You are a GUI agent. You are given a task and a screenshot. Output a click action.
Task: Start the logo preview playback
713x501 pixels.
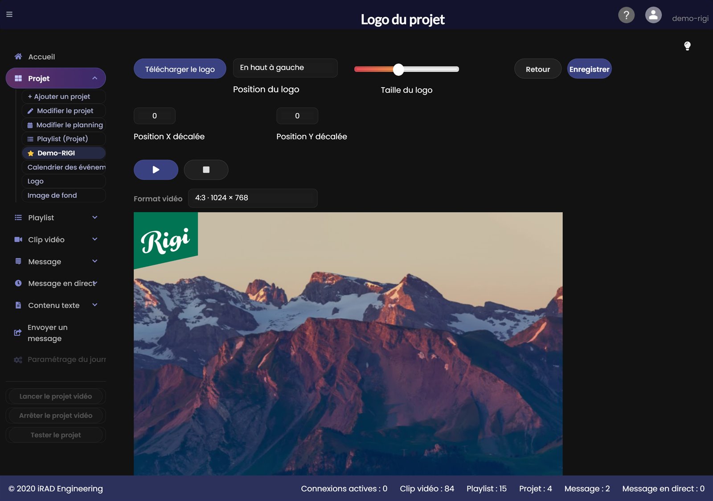(156, 170)
